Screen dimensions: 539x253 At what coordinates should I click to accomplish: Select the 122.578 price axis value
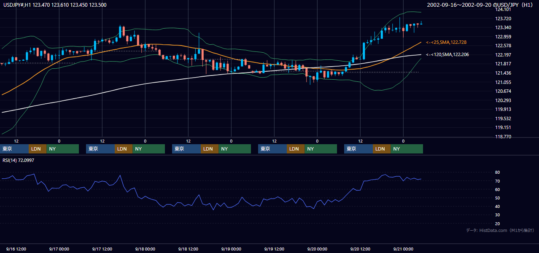[x=503, y=46]
